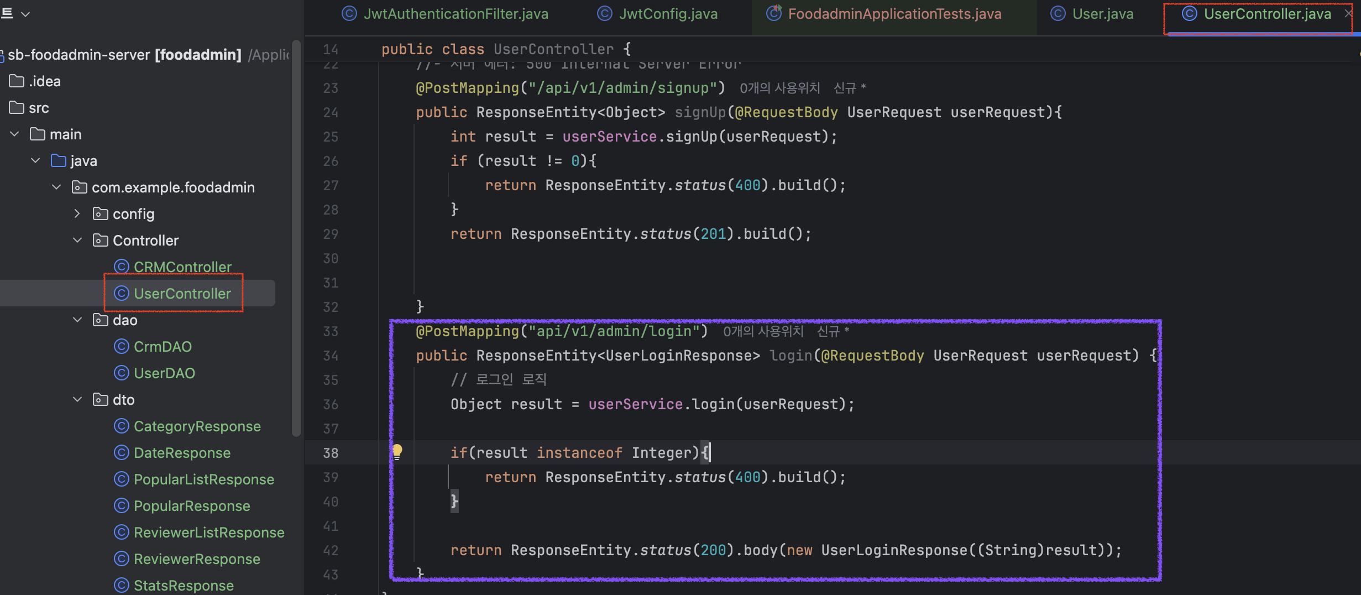Select sb-foodadmin-server project root

click(x=124, y=55)
